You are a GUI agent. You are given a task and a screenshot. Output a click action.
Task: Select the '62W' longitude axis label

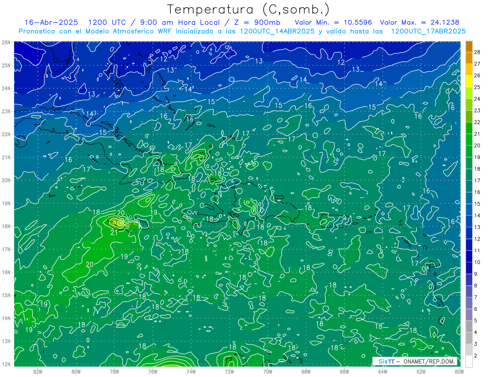[x=421, y=371]
